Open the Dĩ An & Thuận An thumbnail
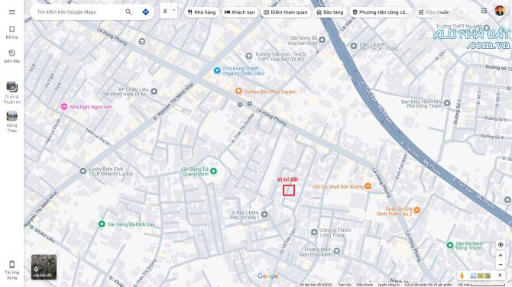512x287 pixels. [x=11, y=92]
